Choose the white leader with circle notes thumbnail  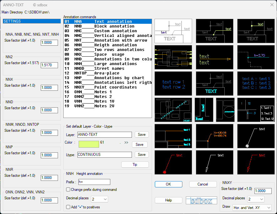click(256, 136)
